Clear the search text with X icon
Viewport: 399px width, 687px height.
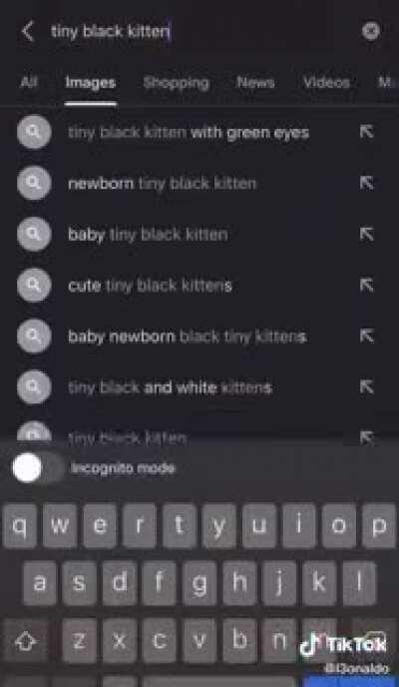click(x=371, y=31)
